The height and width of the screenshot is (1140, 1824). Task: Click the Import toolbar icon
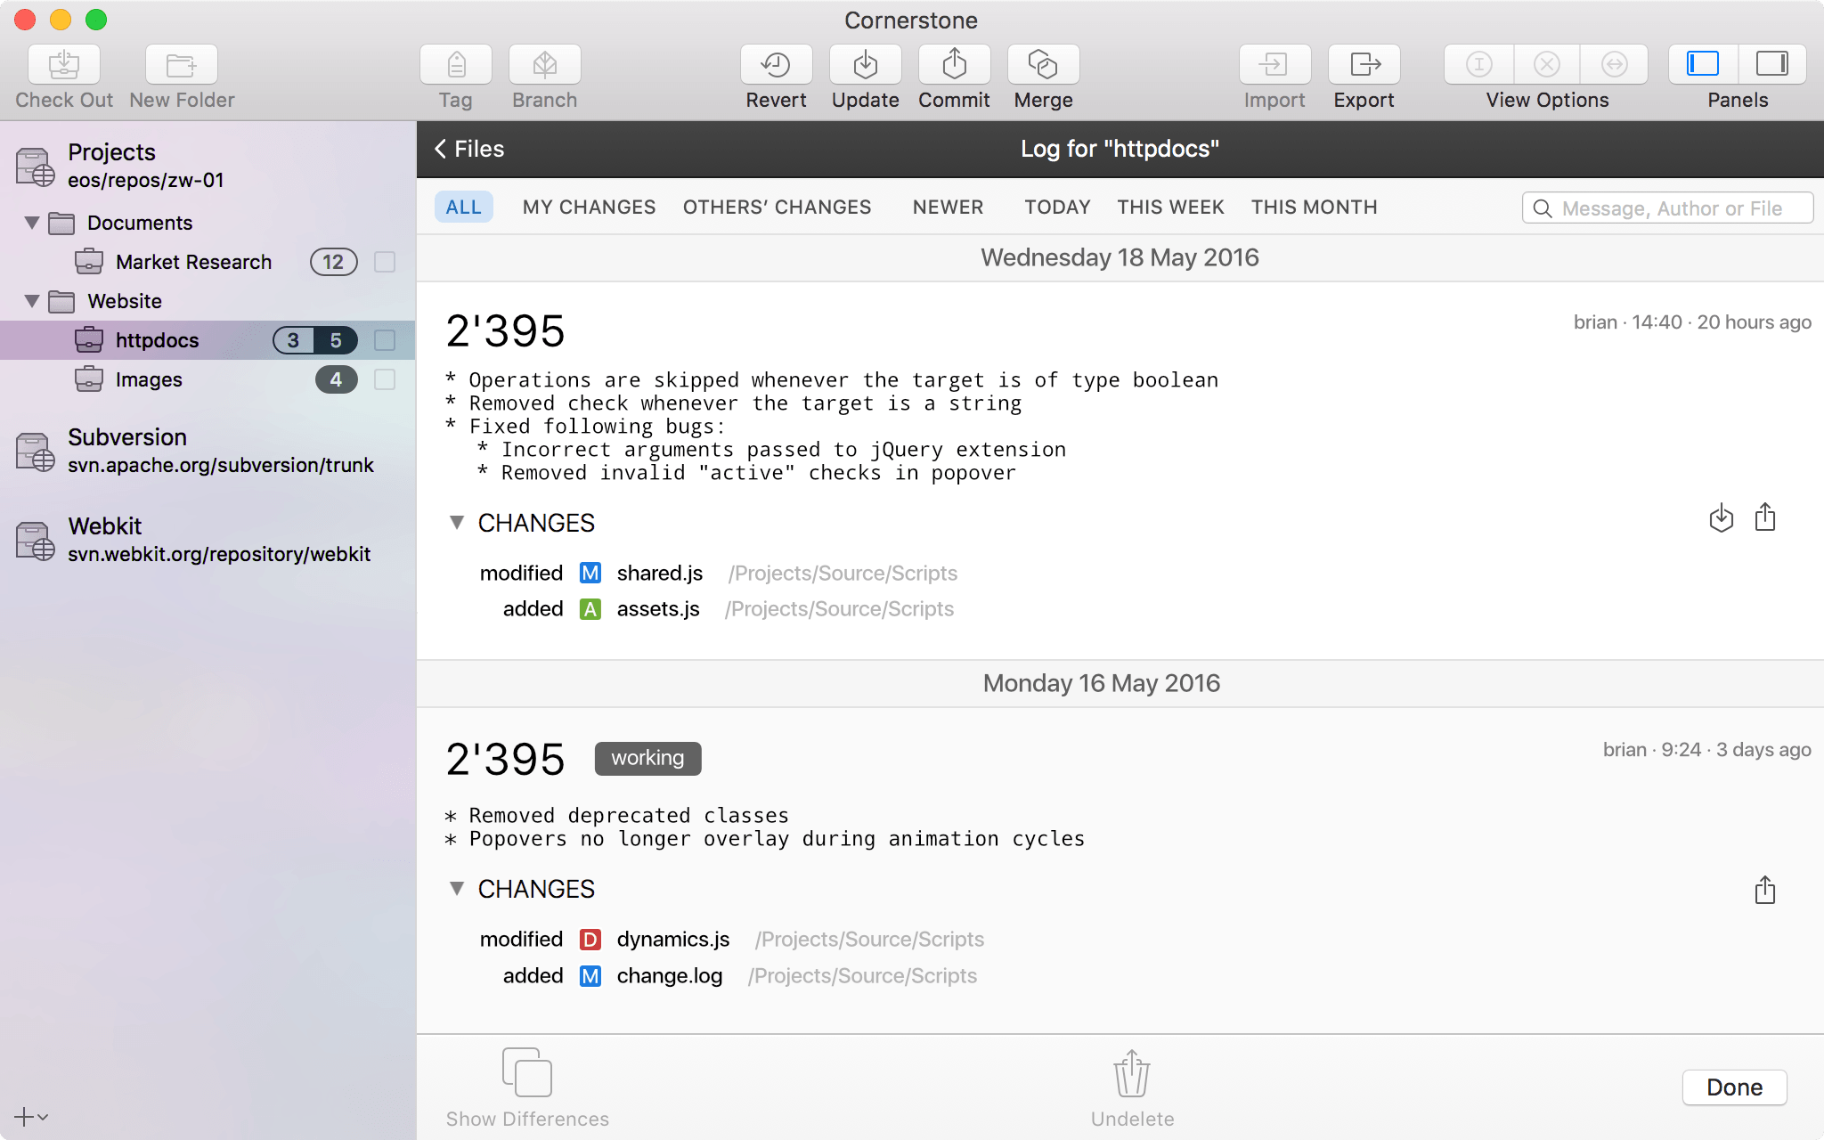click(x=1274, y=64)
